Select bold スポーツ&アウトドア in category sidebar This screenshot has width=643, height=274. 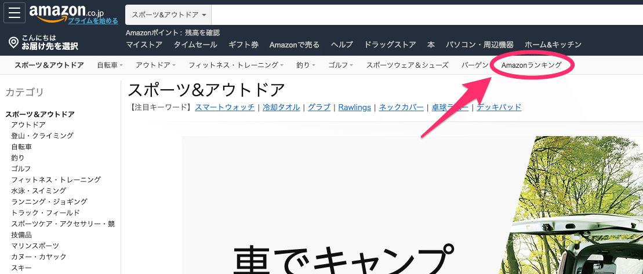(40, 114)
